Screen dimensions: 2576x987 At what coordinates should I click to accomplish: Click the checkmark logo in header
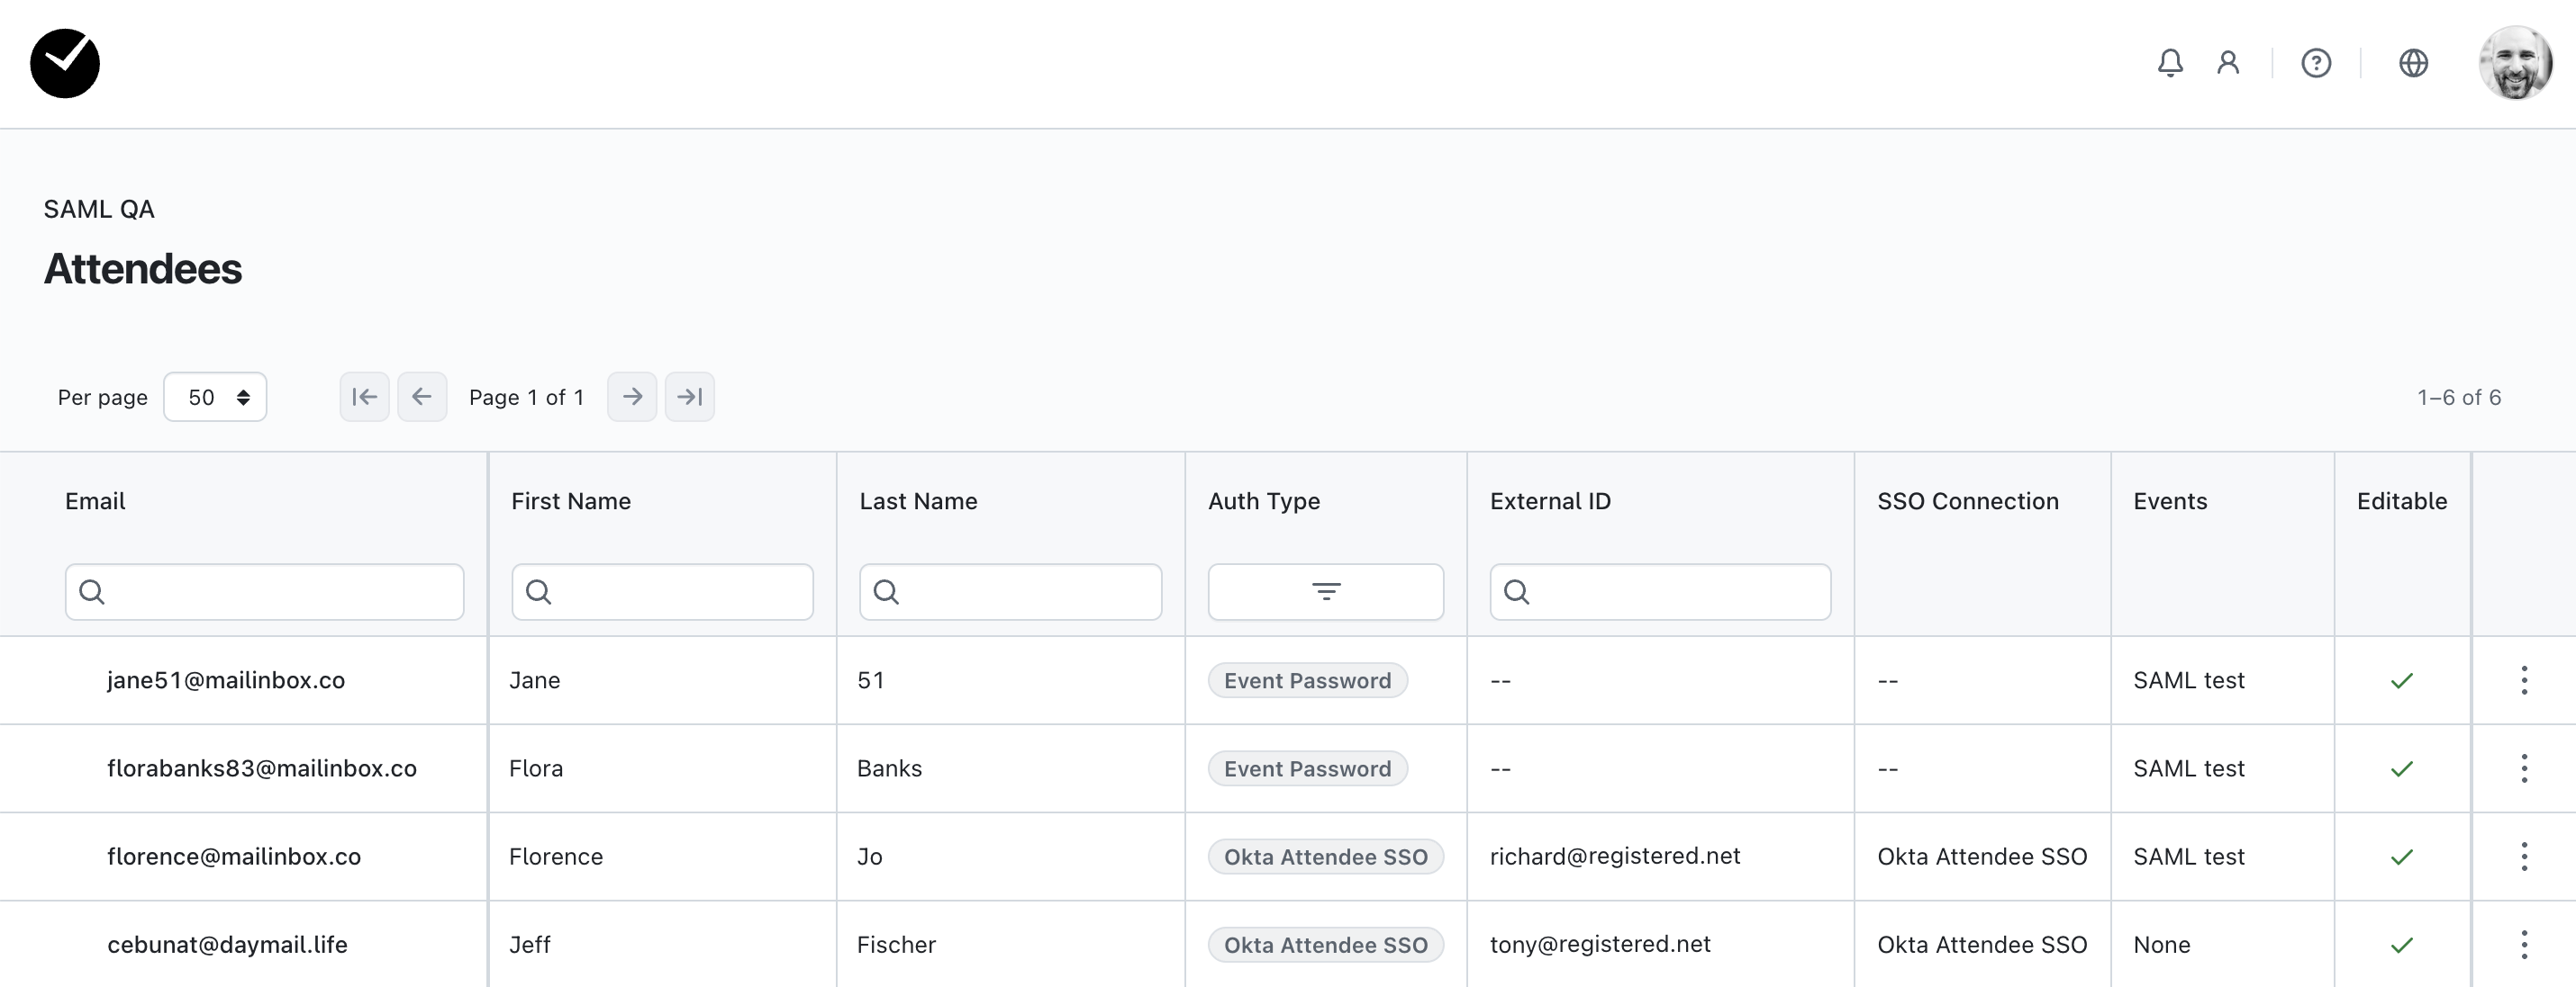pyautogui.click(x=65, y=63)
